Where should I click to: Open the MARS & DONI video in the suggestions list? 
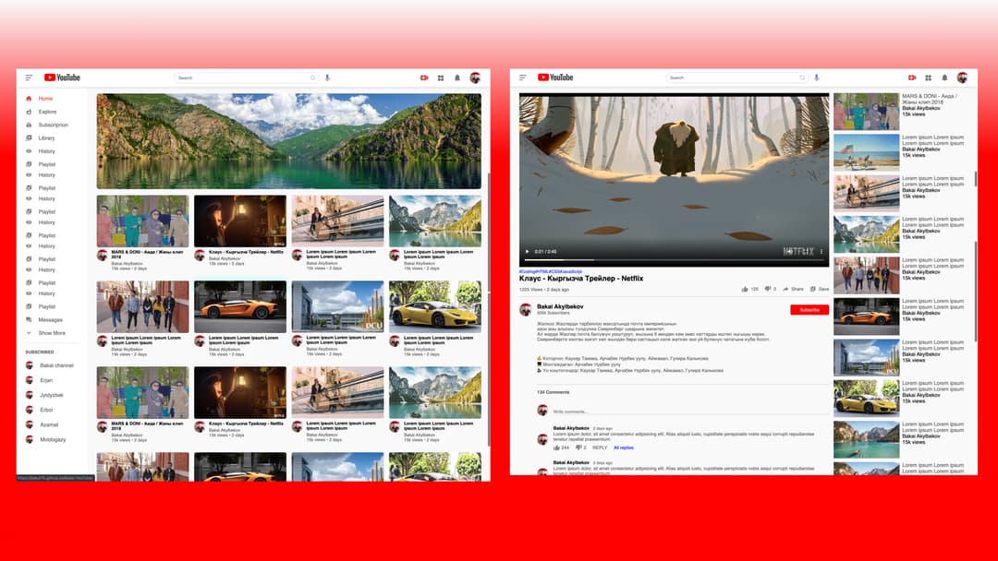(866, 111)
